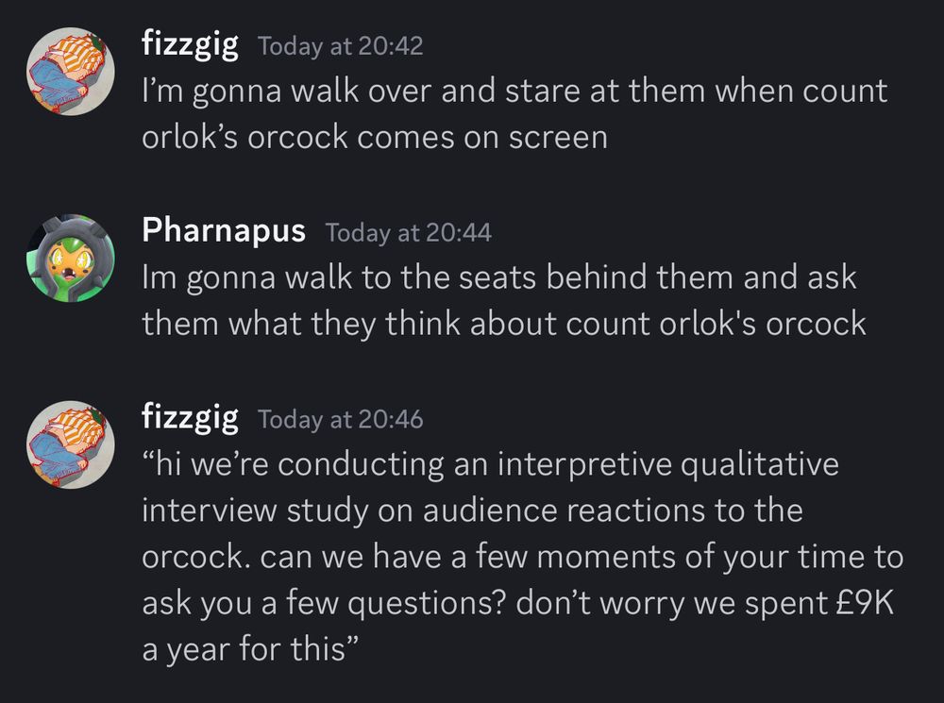Click Pharnapus's green character avatar
944x703 pixels.
coord(68,258)
